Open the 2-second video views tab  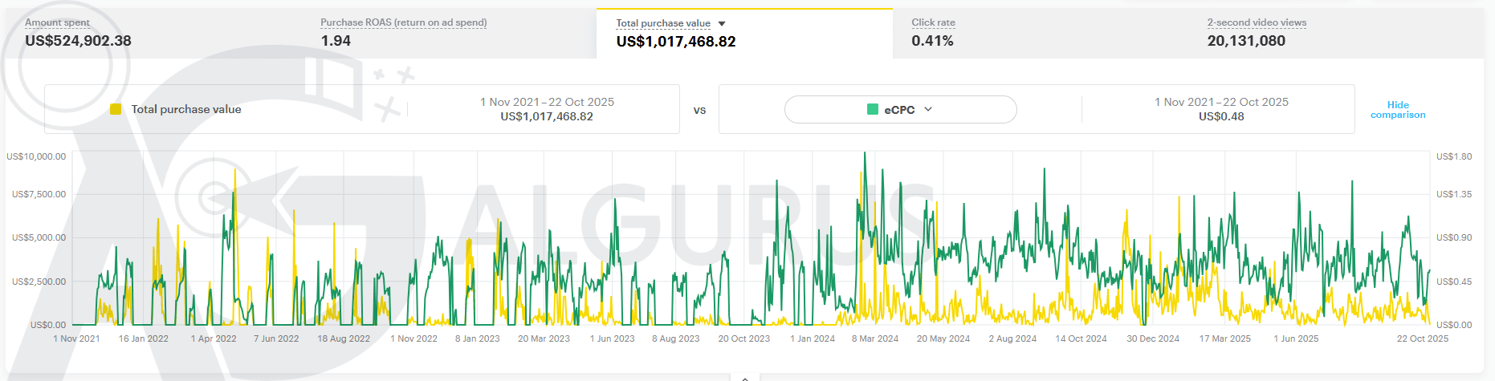pyautogui.click(x=1256, y=33)
